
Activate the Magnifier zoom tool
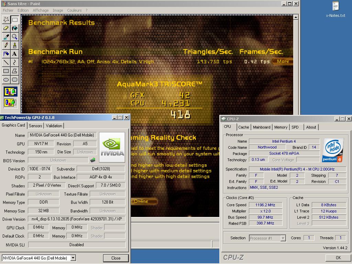(x=14, y=36)
